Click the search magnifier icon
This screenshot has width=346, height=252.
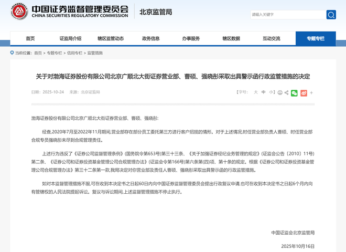tap(331, 15)
